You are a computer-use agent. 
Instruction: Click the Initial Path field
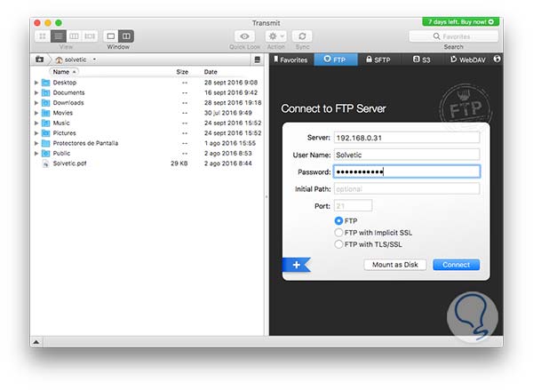click(407, 188)
